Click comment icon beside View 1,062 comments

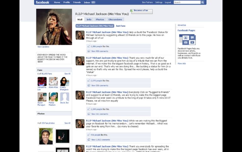pyautogui.click(x=89, y=139)
